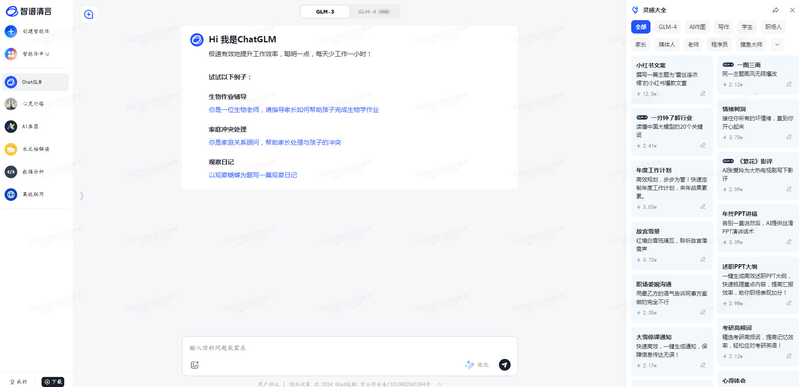The width and height of the screenshot is (800, 387).
Task: Click the family conflict advisor prompt link
Action: pos(275,143)
